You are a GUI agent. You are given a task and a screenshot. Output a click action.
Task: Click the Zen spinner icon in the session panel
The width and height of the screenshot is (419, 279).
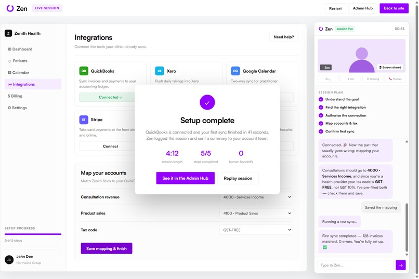pos(321,29)
